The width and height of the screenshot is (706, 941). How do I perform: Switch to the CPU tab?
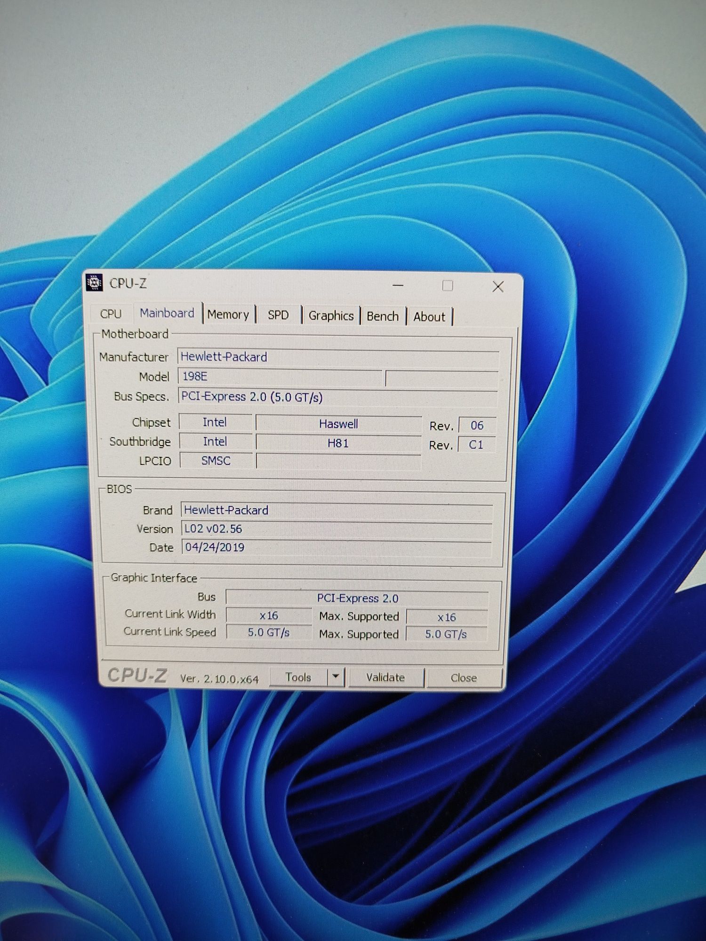click(111, 313)
